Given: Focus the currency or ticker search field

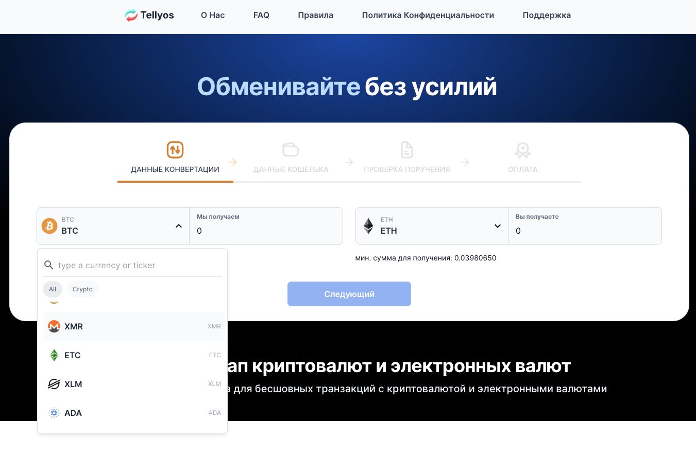Looking at the screenshot, I should point(138,265).
